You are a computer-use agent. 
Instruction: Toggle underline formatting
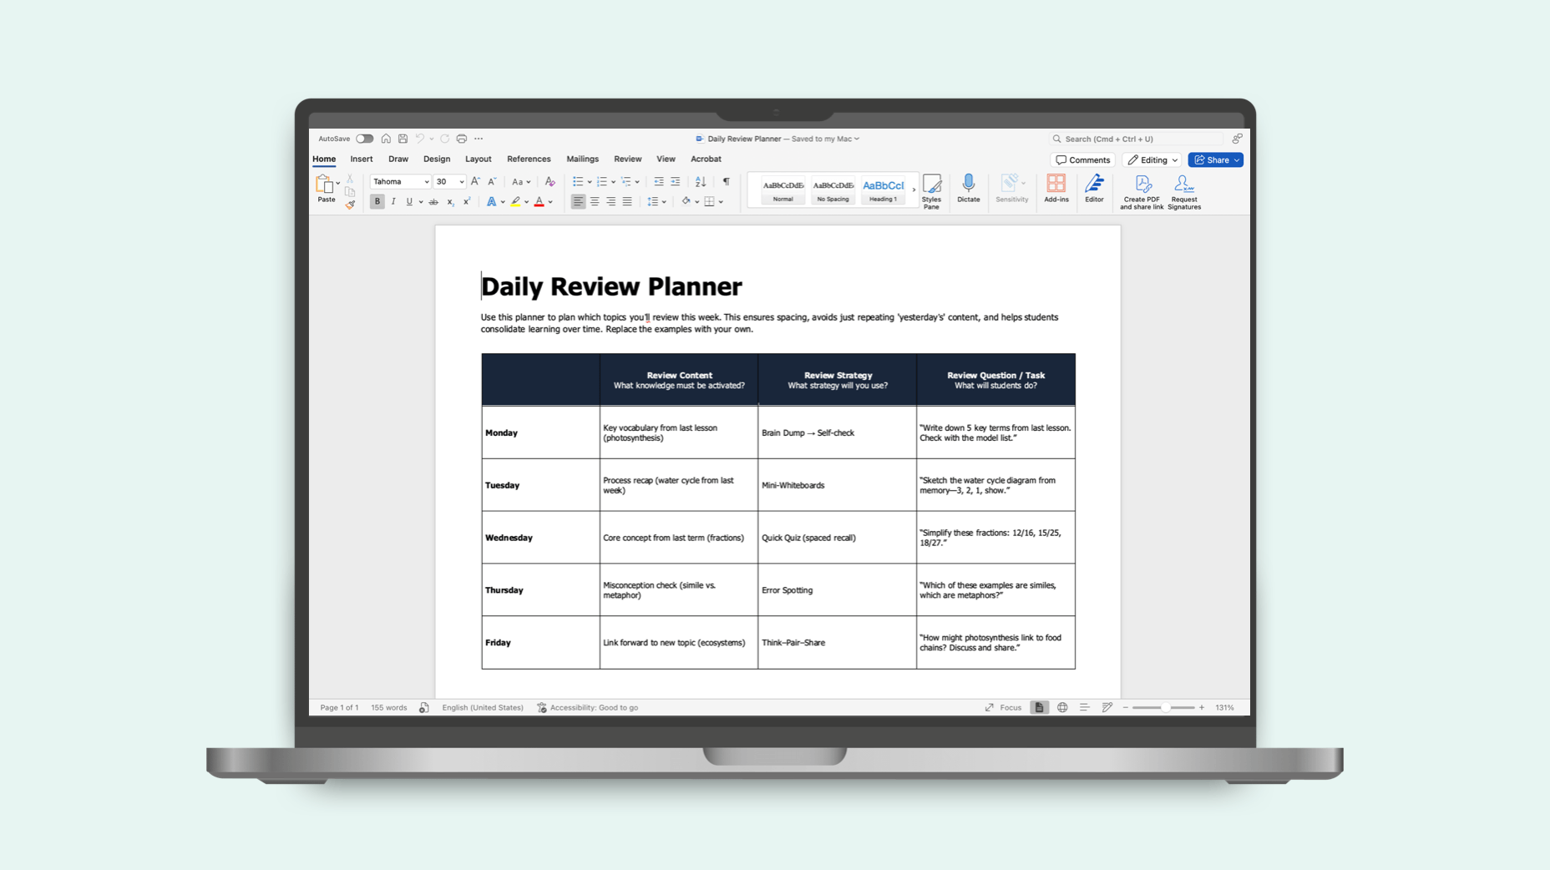409,201
